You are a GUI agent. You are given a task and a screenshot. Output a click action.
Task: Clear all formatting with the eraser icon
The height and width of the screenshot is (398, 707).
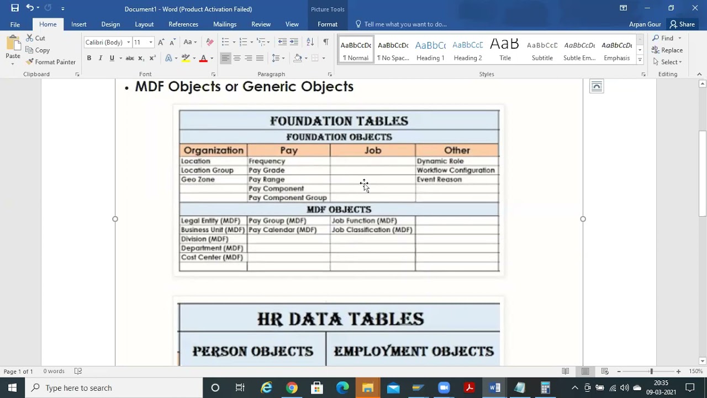click(x=209, y=42)
